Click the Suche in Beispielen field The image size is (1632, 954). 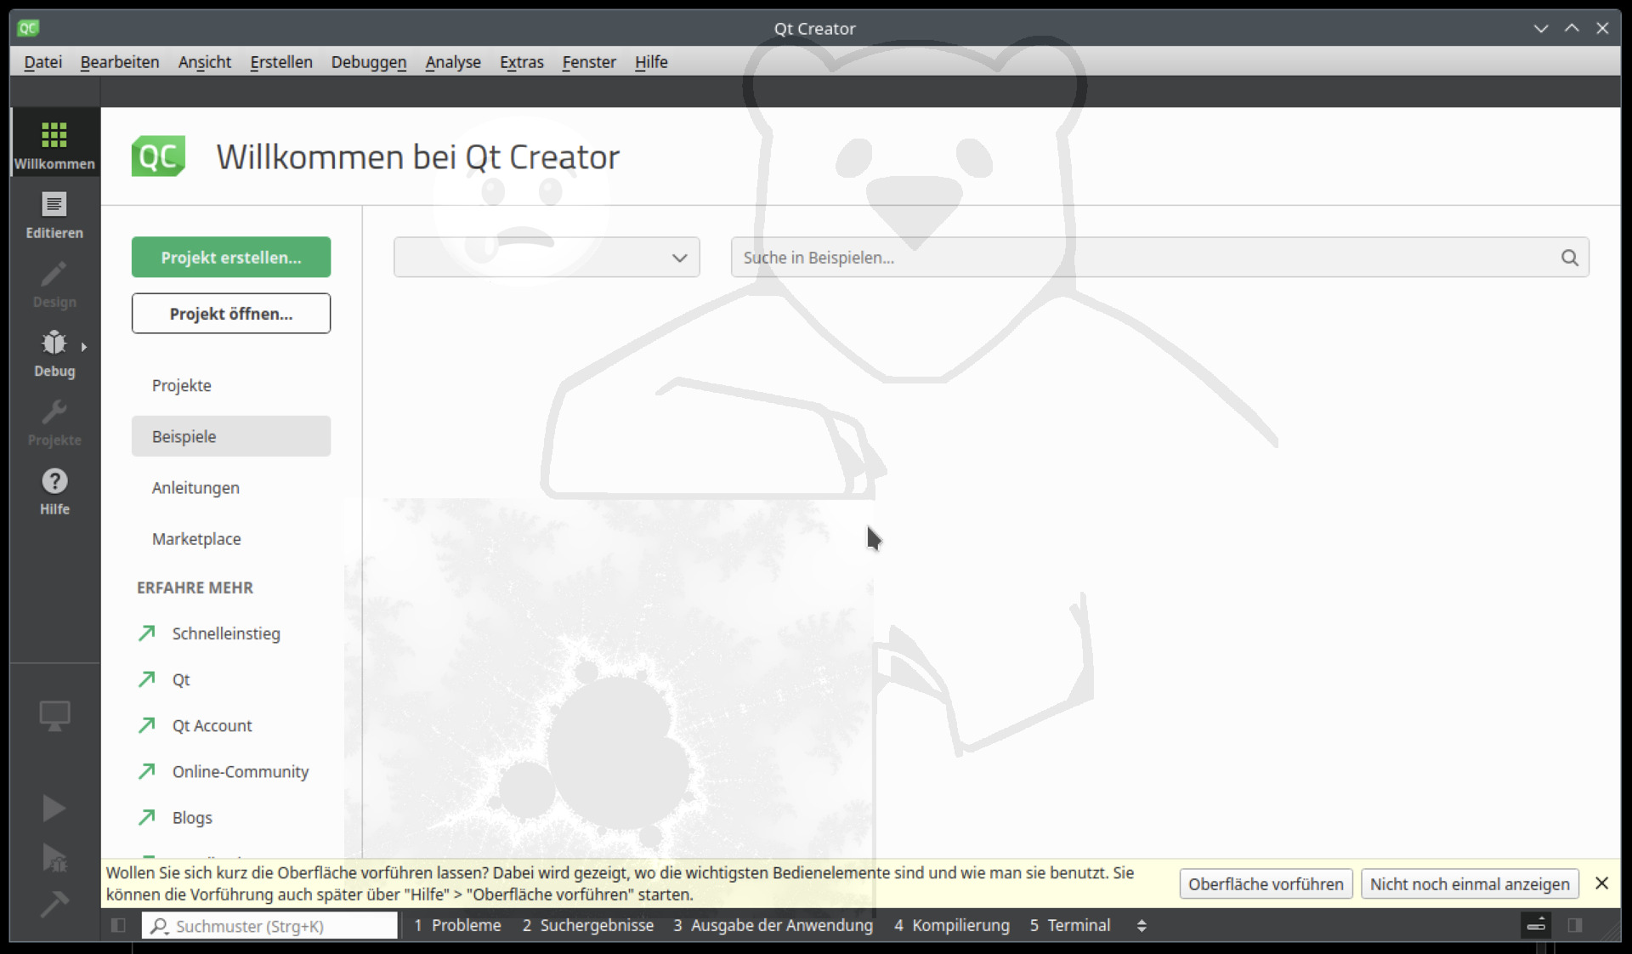[x=1159, y=258]
